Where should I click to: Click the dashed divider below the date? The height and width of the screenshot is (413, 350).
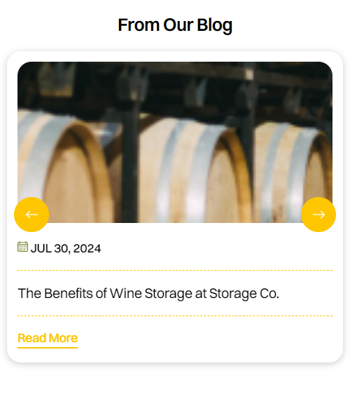click(x=175, y=270)
